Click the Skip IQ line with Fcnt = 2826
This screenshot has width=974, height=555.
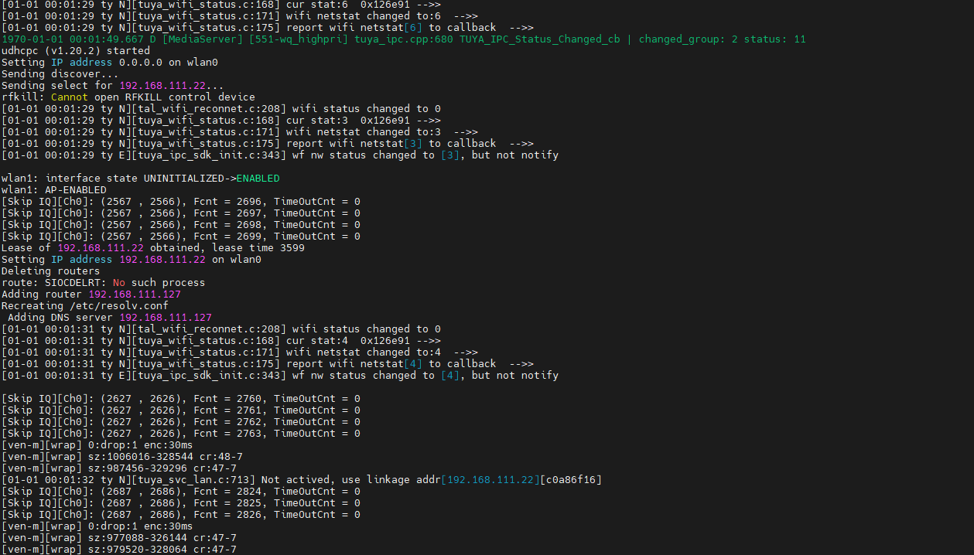(180, 514)
